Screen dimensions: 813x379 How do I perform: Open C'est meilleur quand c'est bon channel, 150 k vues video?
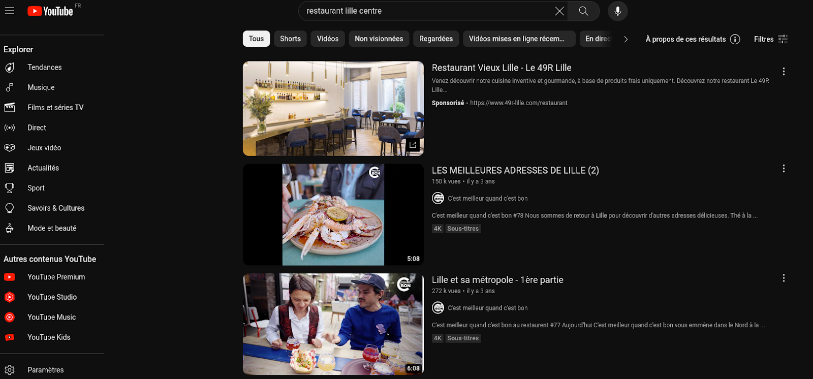click(488, 199)
